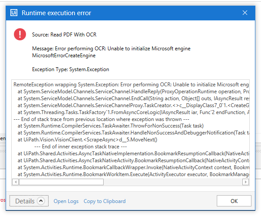Screen dimensions: 261x216
Task: Close the Runtime execution error dialog
Action: [245, 13]
